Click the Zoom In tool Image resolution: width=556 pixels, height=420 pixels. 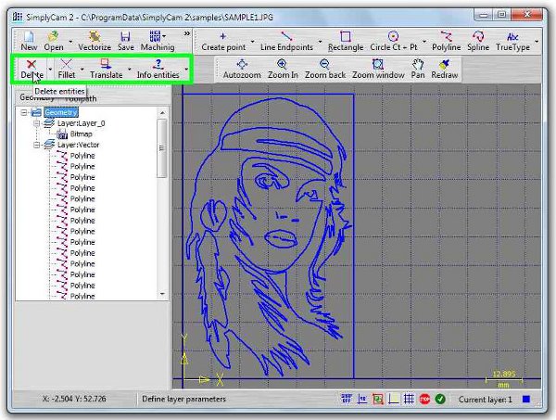click(283, 70)
